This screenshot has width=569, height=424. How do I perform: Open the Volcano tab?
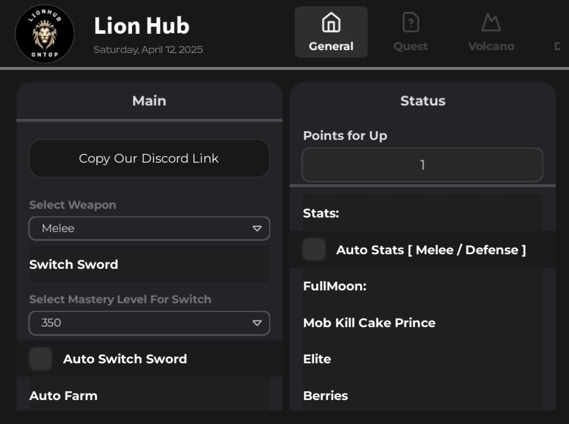coord(491,46)
